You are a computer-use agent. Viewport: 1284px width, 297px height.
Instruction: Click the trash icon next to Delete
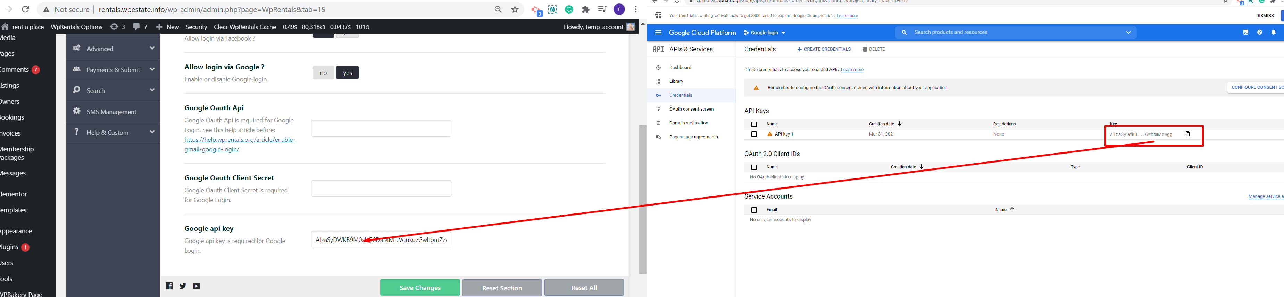[x=865, y=49]
